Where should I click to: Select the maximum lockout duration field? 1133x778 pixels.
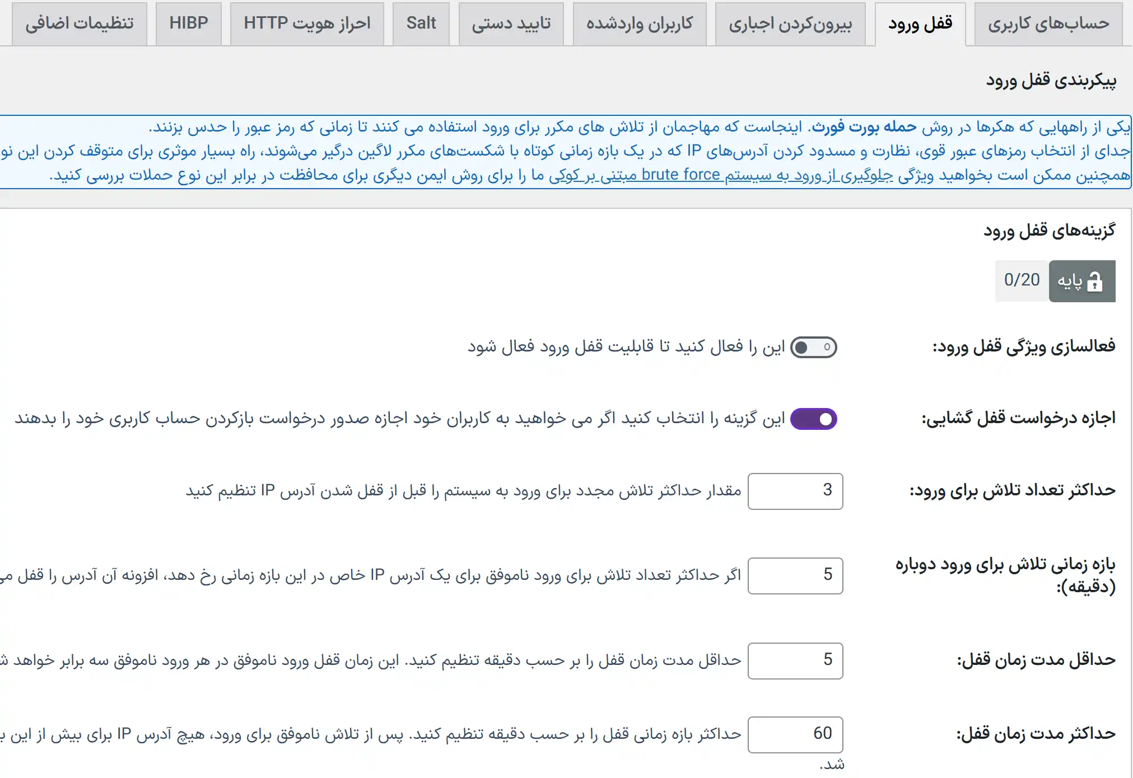(795, 734)
